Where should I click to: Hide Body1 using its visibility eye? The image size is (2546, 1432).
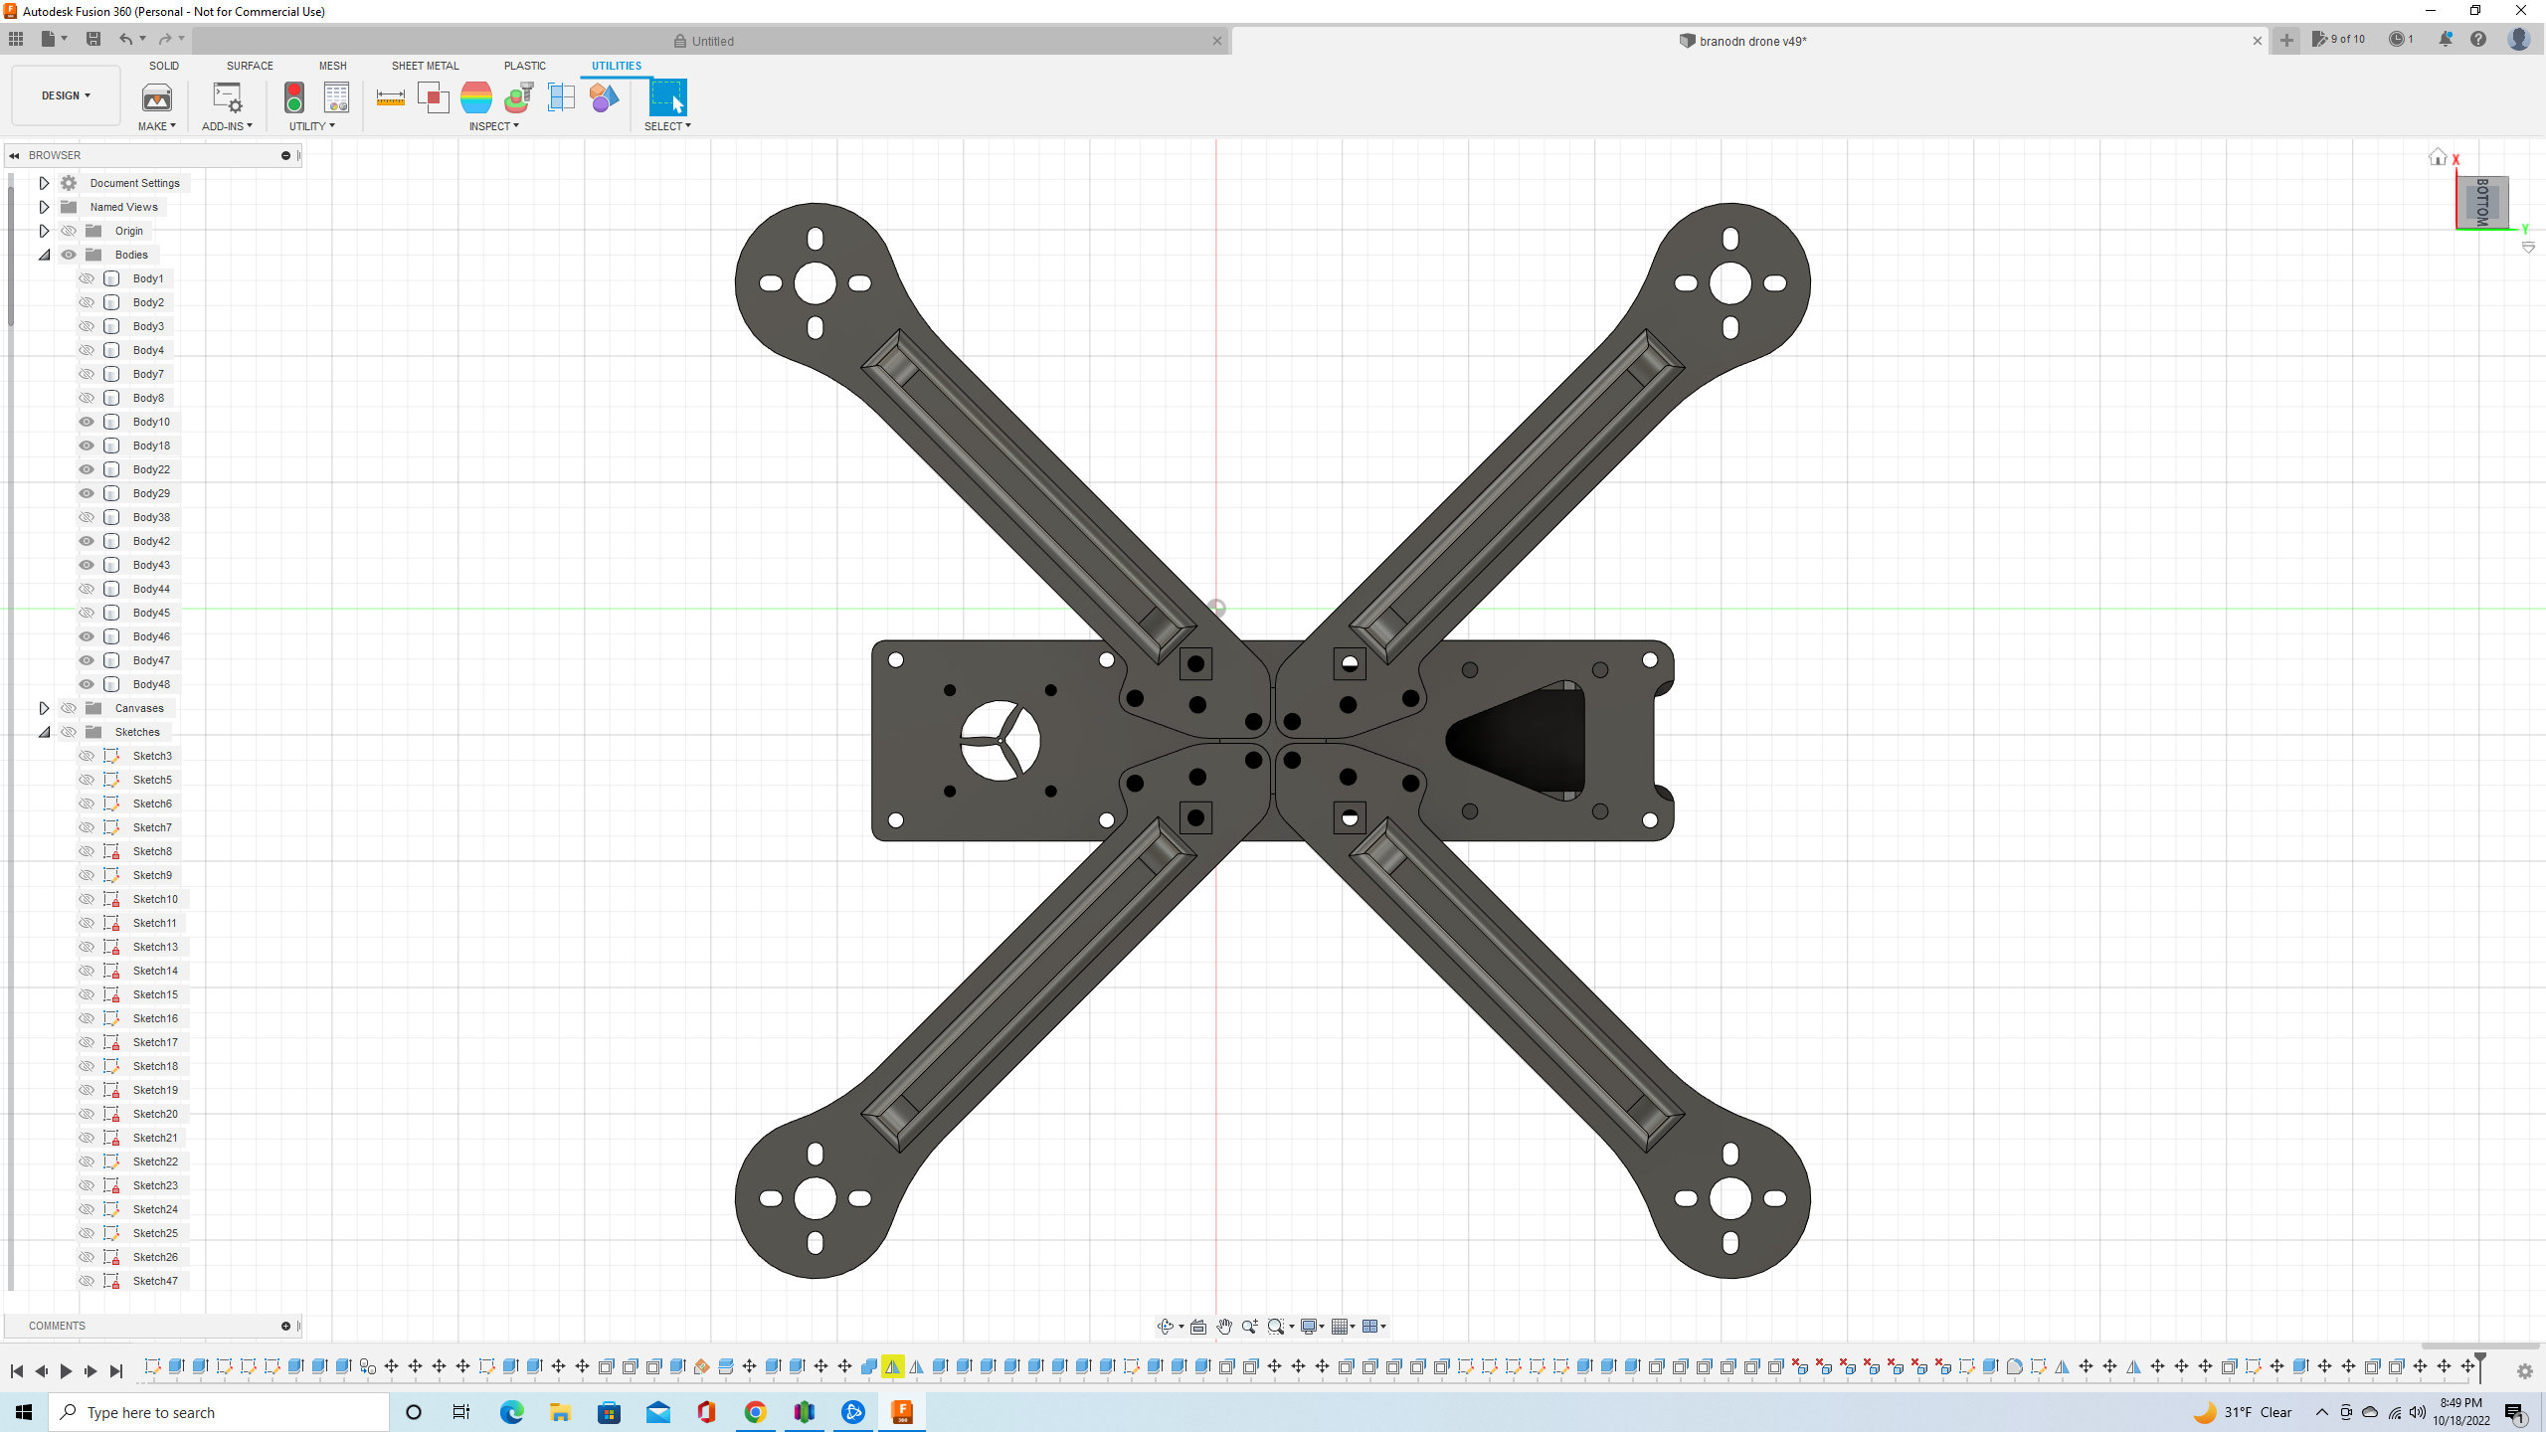88,278
